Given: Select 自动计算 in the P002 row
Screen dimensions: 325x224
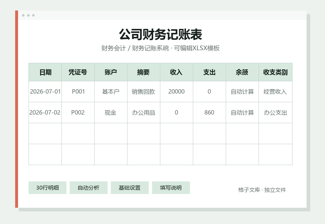Looking at the screenshot, I should 242,113.
